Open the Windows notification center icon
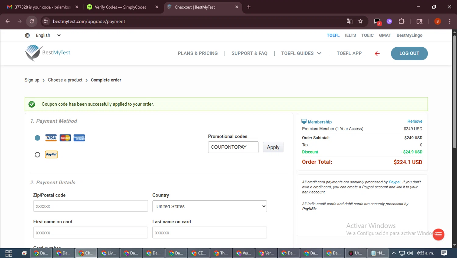 [444, 253]
